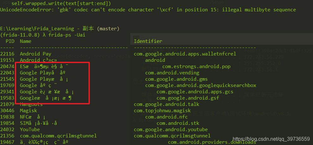The width and height of the screenshot is (313, 145).
Task: Click the PID column header
Action: tap(10, 41)
